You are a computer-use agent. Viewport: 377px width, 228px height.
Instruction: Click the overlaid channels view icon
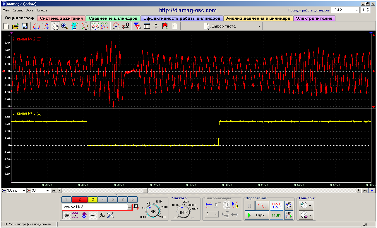click(85, 26)
